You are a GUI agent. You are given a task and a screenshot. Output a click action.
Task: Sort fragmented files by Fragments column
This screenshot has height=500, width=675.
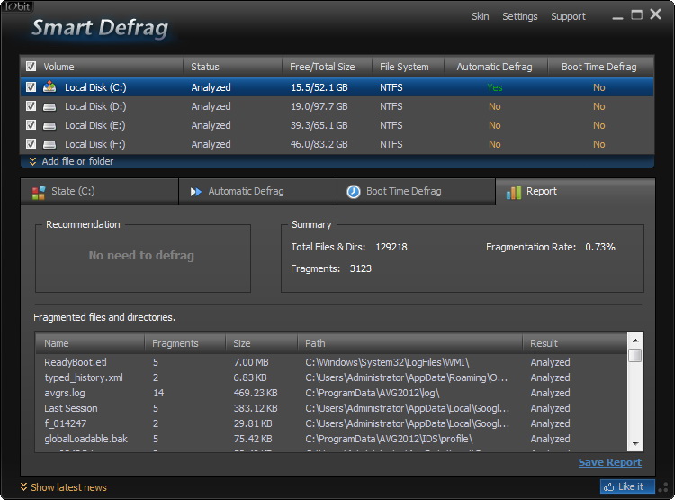[185, 343]
